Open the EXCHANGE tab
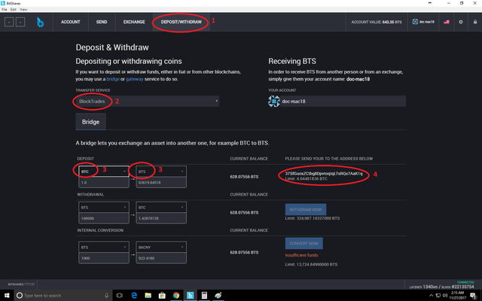Image resolution: width=482 pixels, height=301 pixels. pyautogui.click(x=134, y=22)
